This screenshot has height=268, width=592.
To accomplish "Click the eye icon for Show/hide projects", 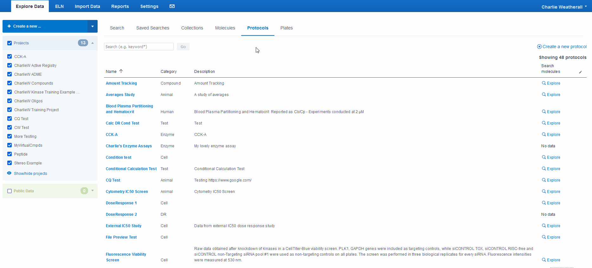I will tap(9, 173).
